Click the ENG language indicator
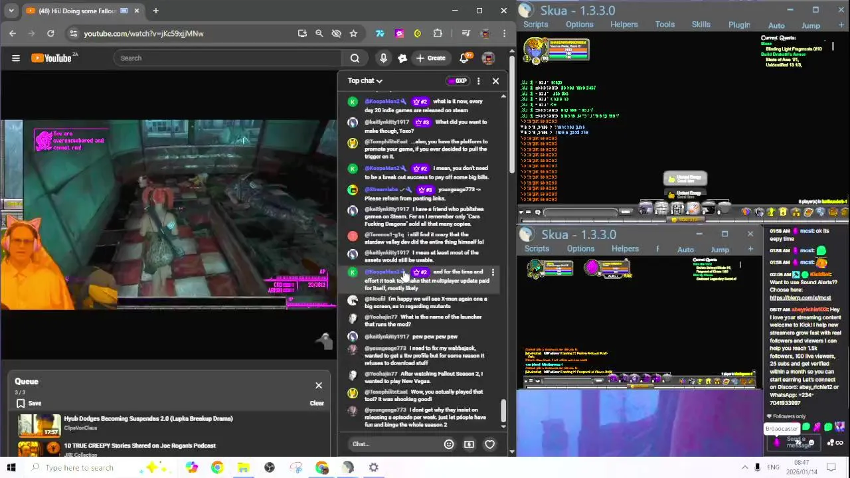Image resolution: width=850 pixels, height=478 pixels. pos(773,467)
